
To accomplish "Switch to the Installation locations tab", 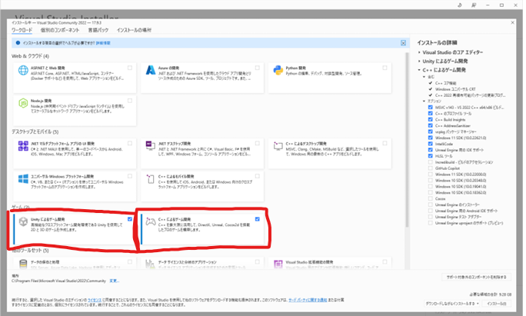I will pos(134,30).
